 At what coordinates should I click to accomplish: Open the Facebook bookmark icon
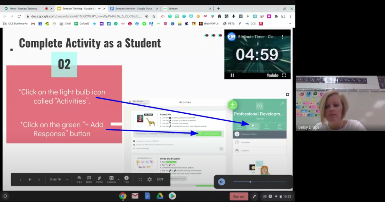pos(240,23)
